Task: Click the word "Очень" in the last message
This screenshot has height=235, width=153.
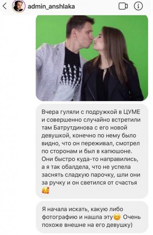Action: (x=132, y=217)
